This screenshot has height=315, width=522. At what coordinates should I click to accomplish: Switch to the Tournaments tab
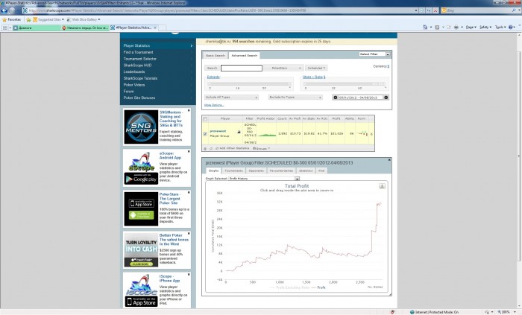(233, 171)
